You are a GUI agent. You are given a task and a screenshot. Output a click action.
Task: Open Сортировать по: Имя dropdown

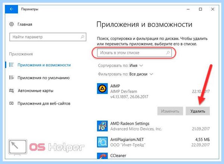[121, 66]
